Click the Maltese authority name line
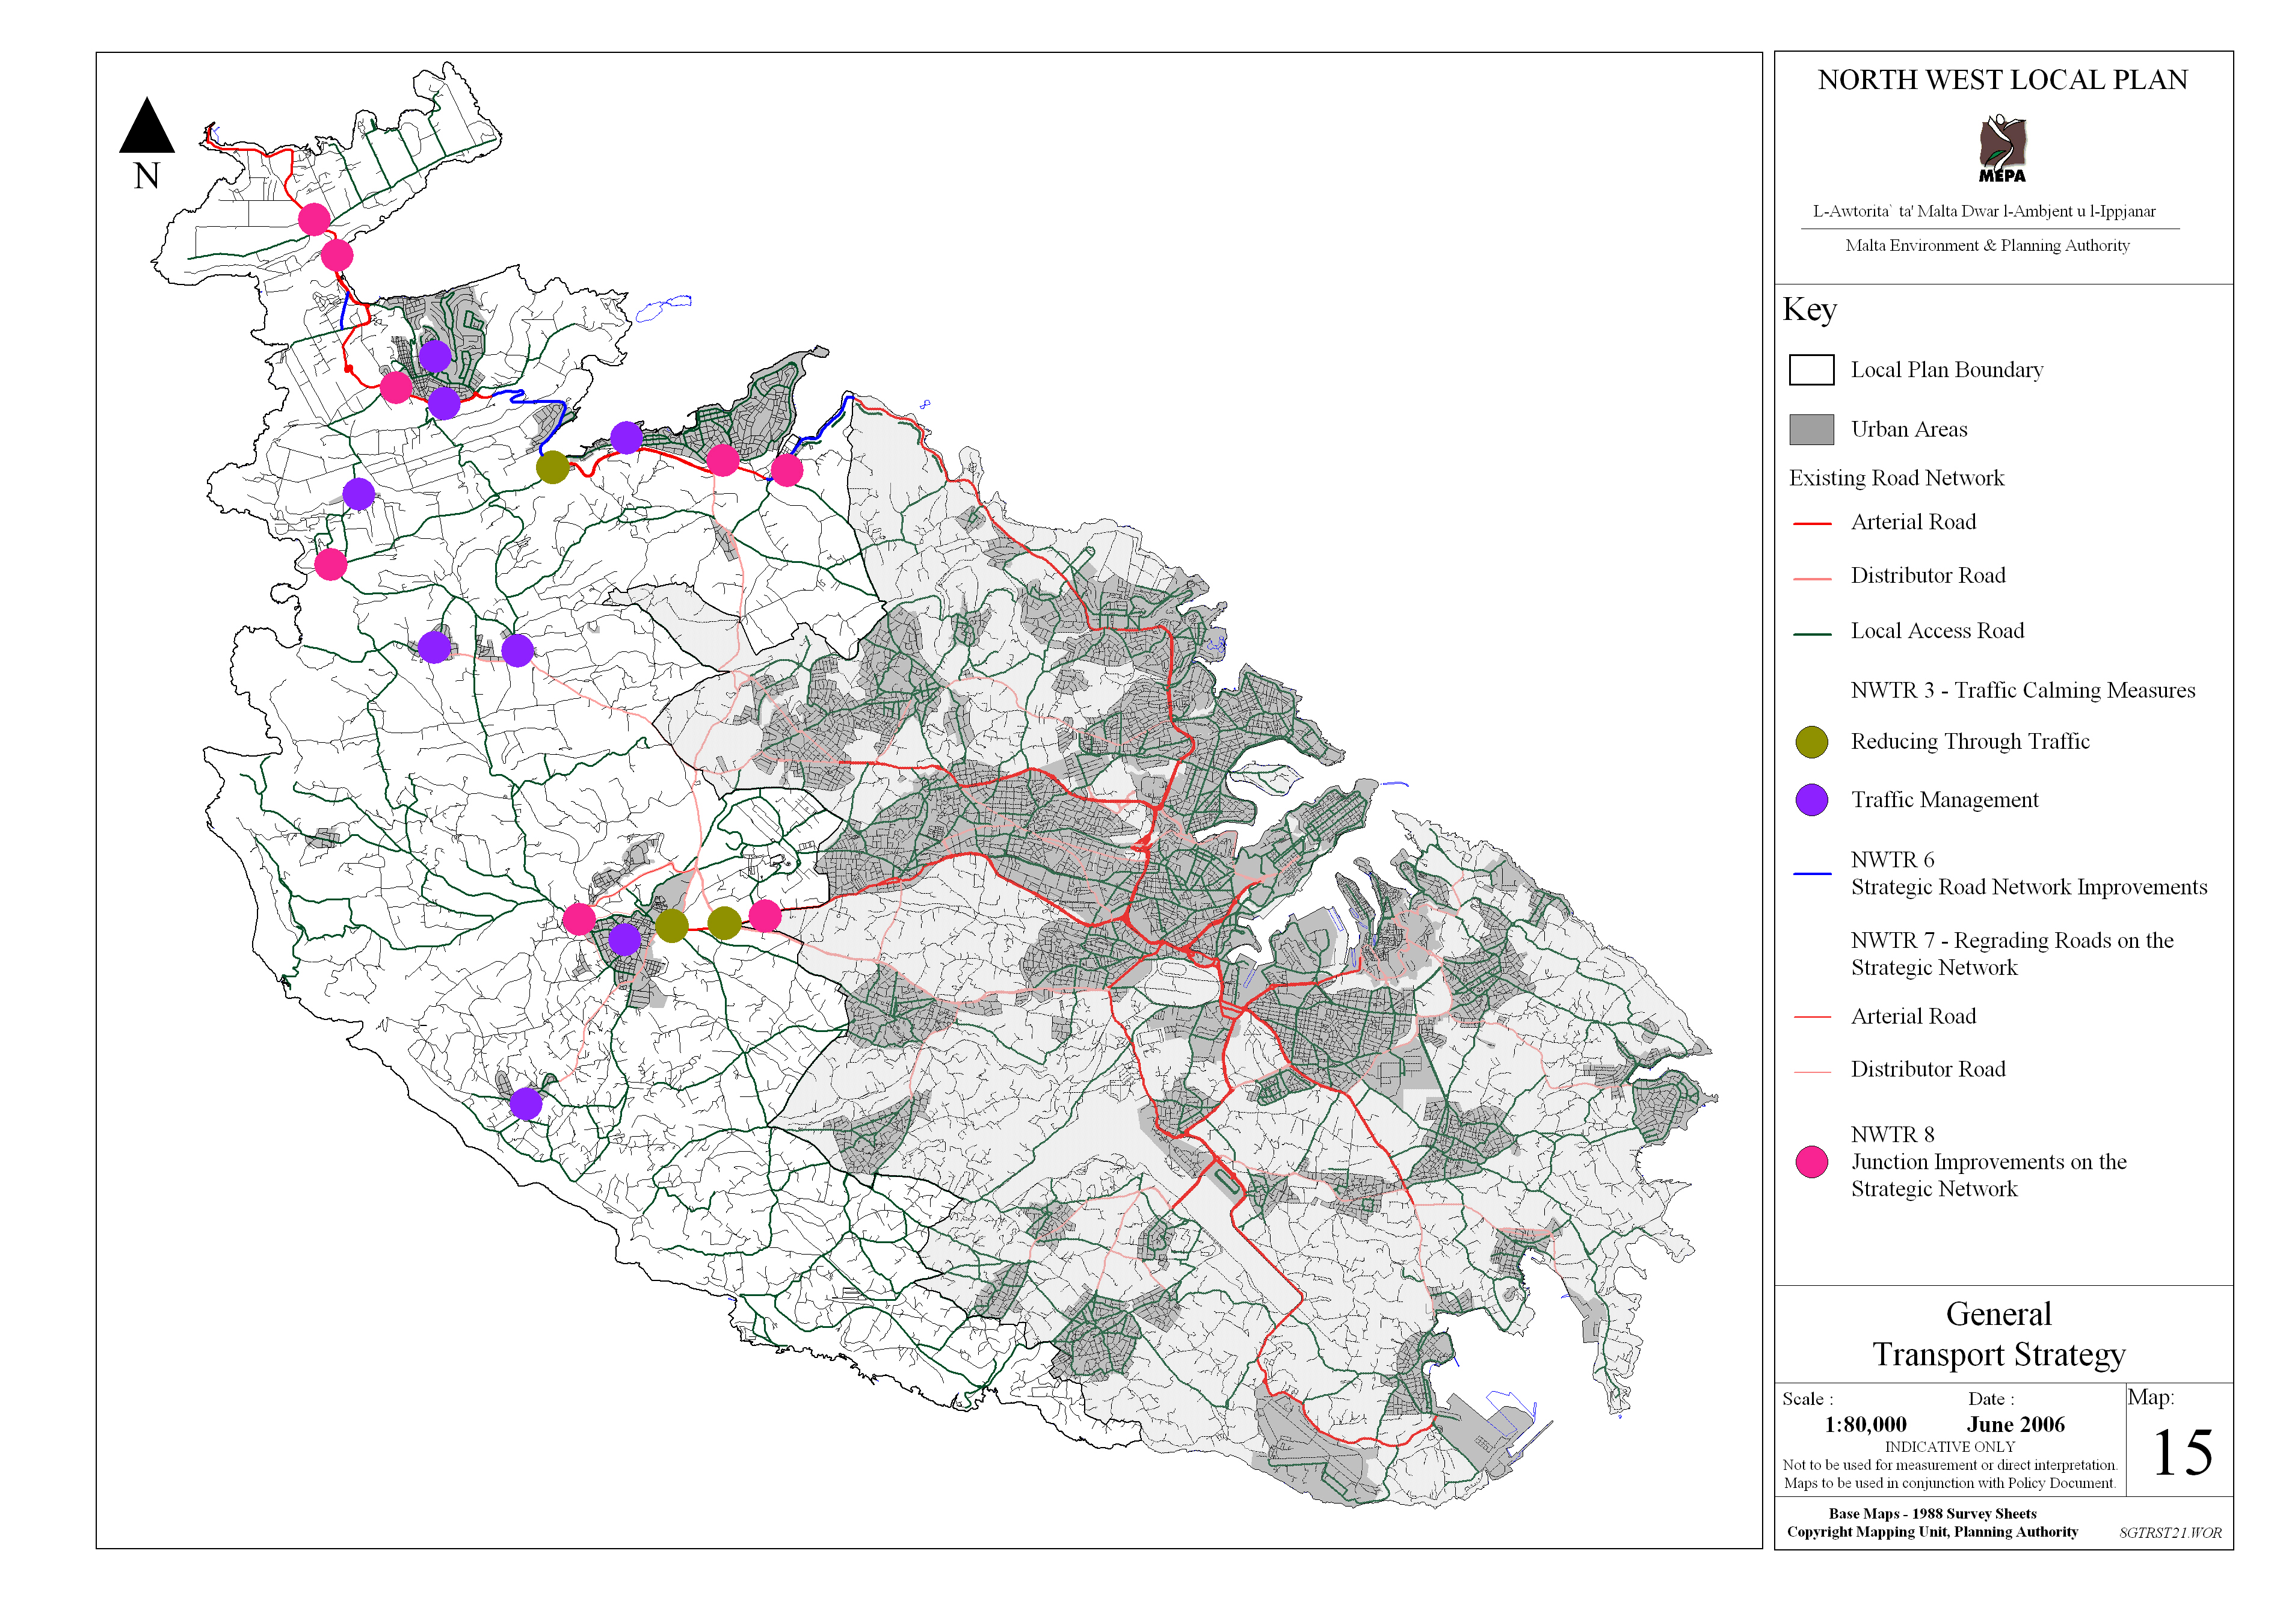2274x1607 pixels. coord(1984,211)
